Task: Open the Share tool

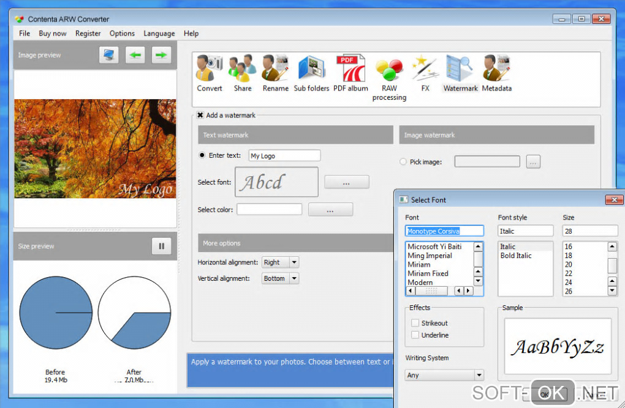Action: [243, 73]
